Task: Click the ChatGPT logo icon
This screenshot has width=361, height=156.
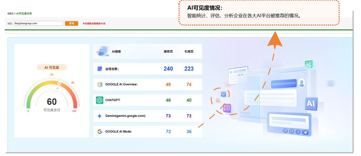Action: coord(100,100)
